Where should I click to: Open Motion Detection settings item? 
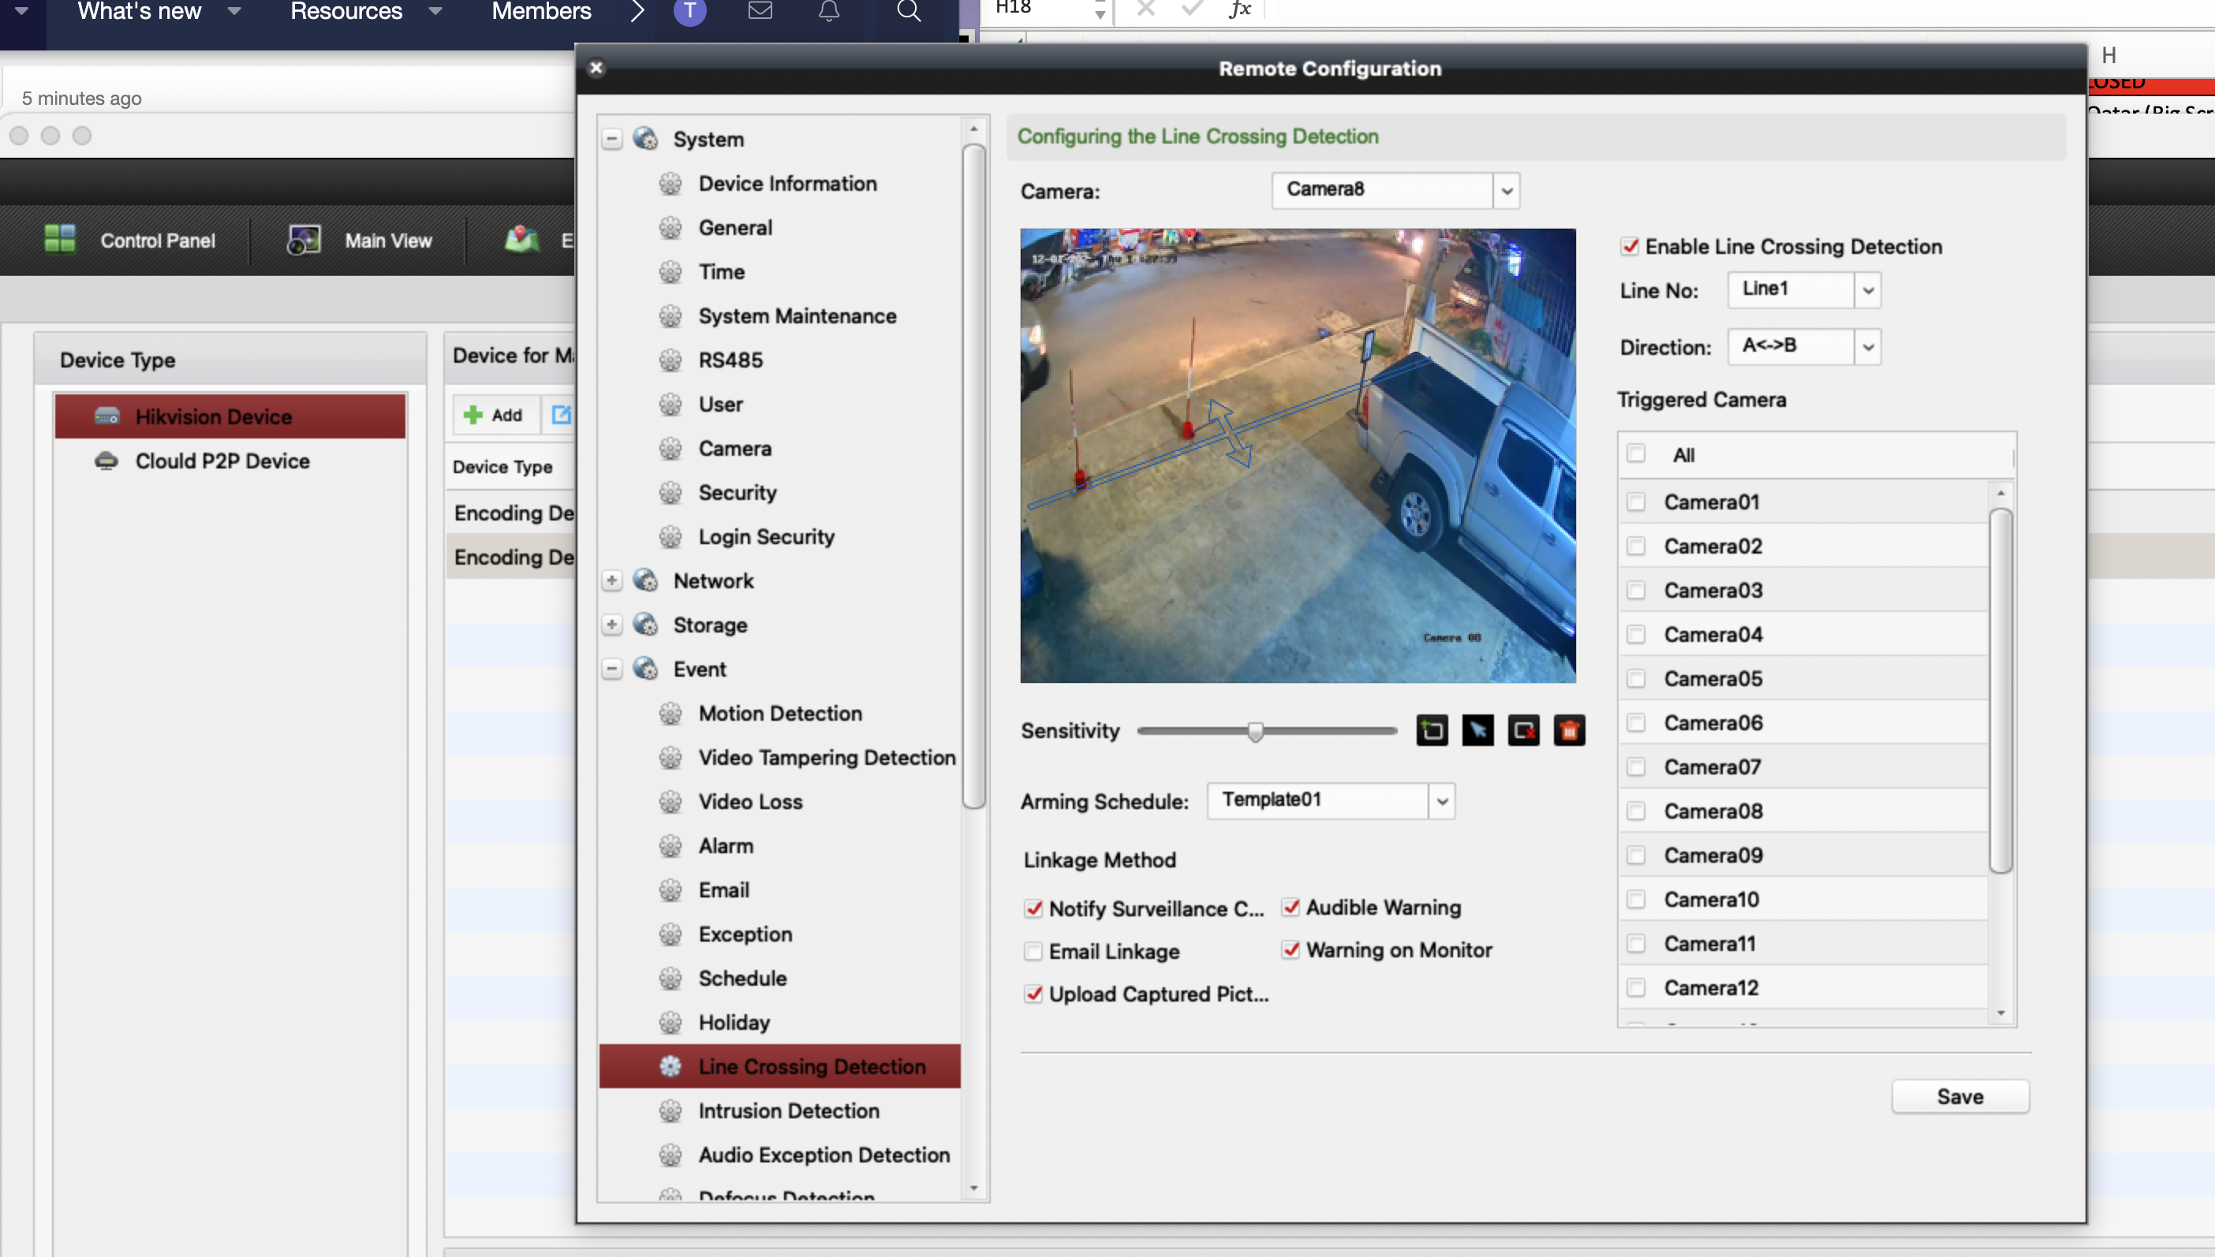tap(780, 713)
